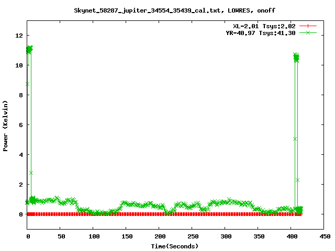Click the red XL legend line sample
Image resolution: width=335 pixels, height=251 pixels.
point(308,26)
